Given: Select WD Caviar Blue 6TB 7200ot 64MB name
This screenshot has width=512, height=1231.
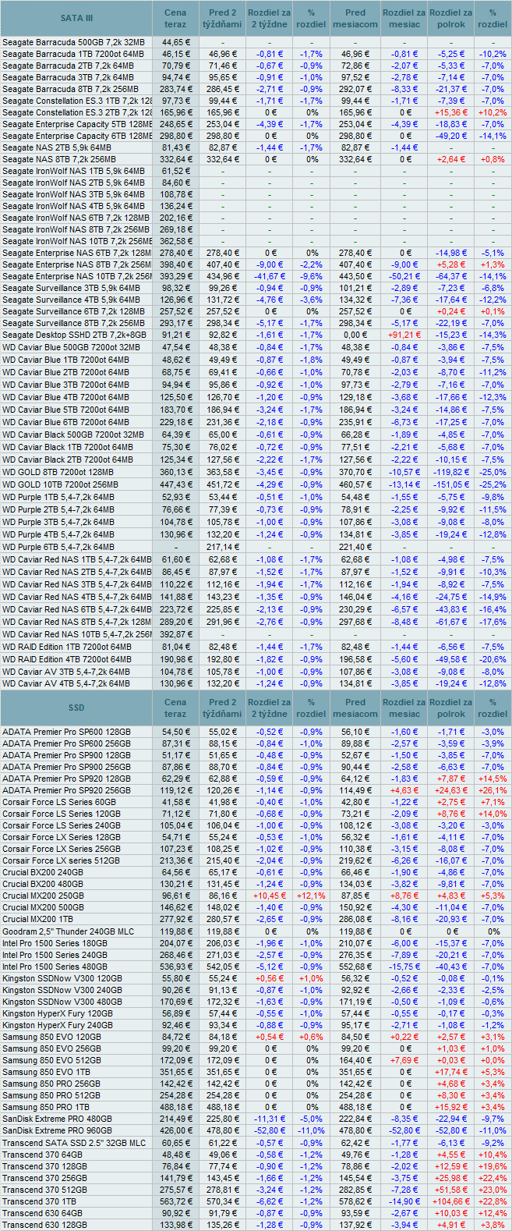Looking at the screenshot, I should point(65,422).
